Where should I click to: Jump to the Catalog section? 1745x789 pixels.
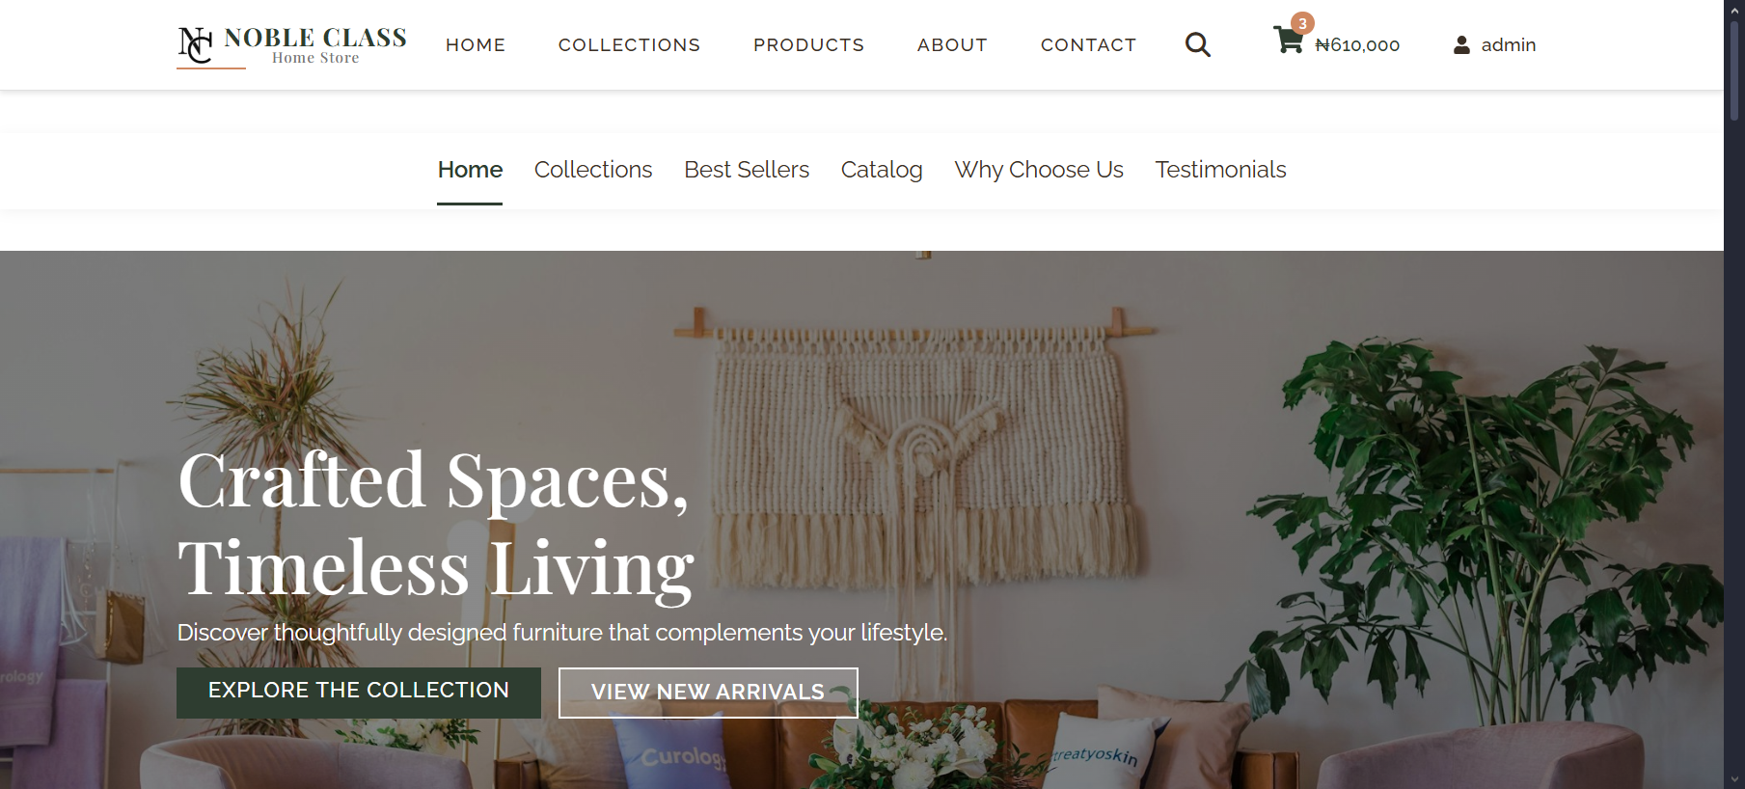[x=882, y=170]
